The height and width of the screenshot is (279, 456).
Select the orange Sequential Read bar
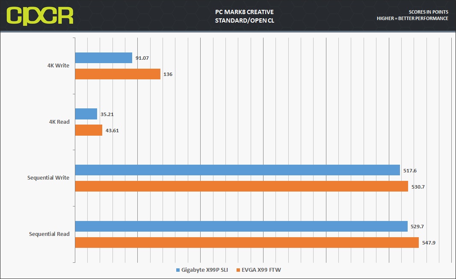tap(247, 242)
